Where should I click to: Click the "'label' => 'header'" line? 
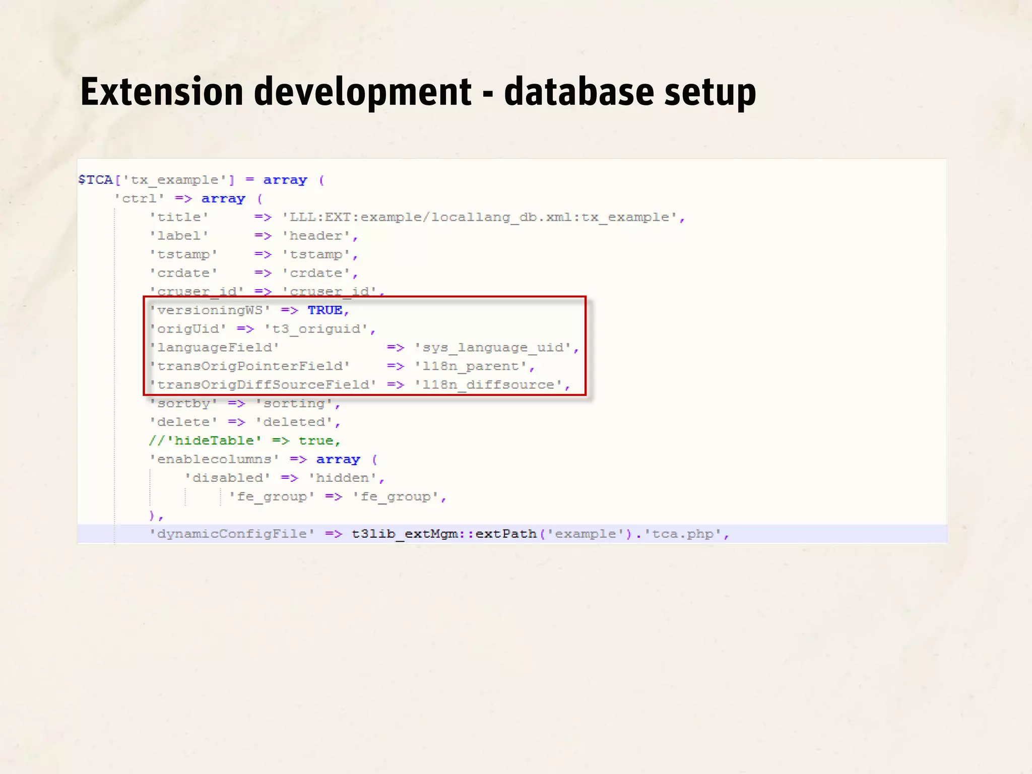[253, 236]
